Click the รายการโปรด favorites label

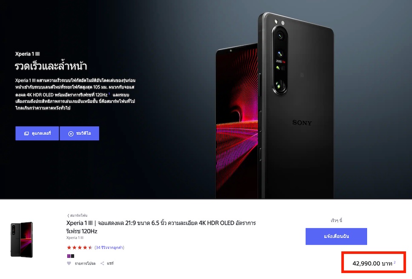85,263
